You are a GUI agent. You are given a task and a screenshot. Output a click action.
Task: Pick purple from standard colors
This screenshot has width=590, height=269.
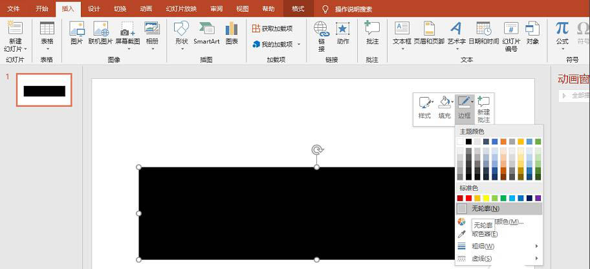[538, 198]
